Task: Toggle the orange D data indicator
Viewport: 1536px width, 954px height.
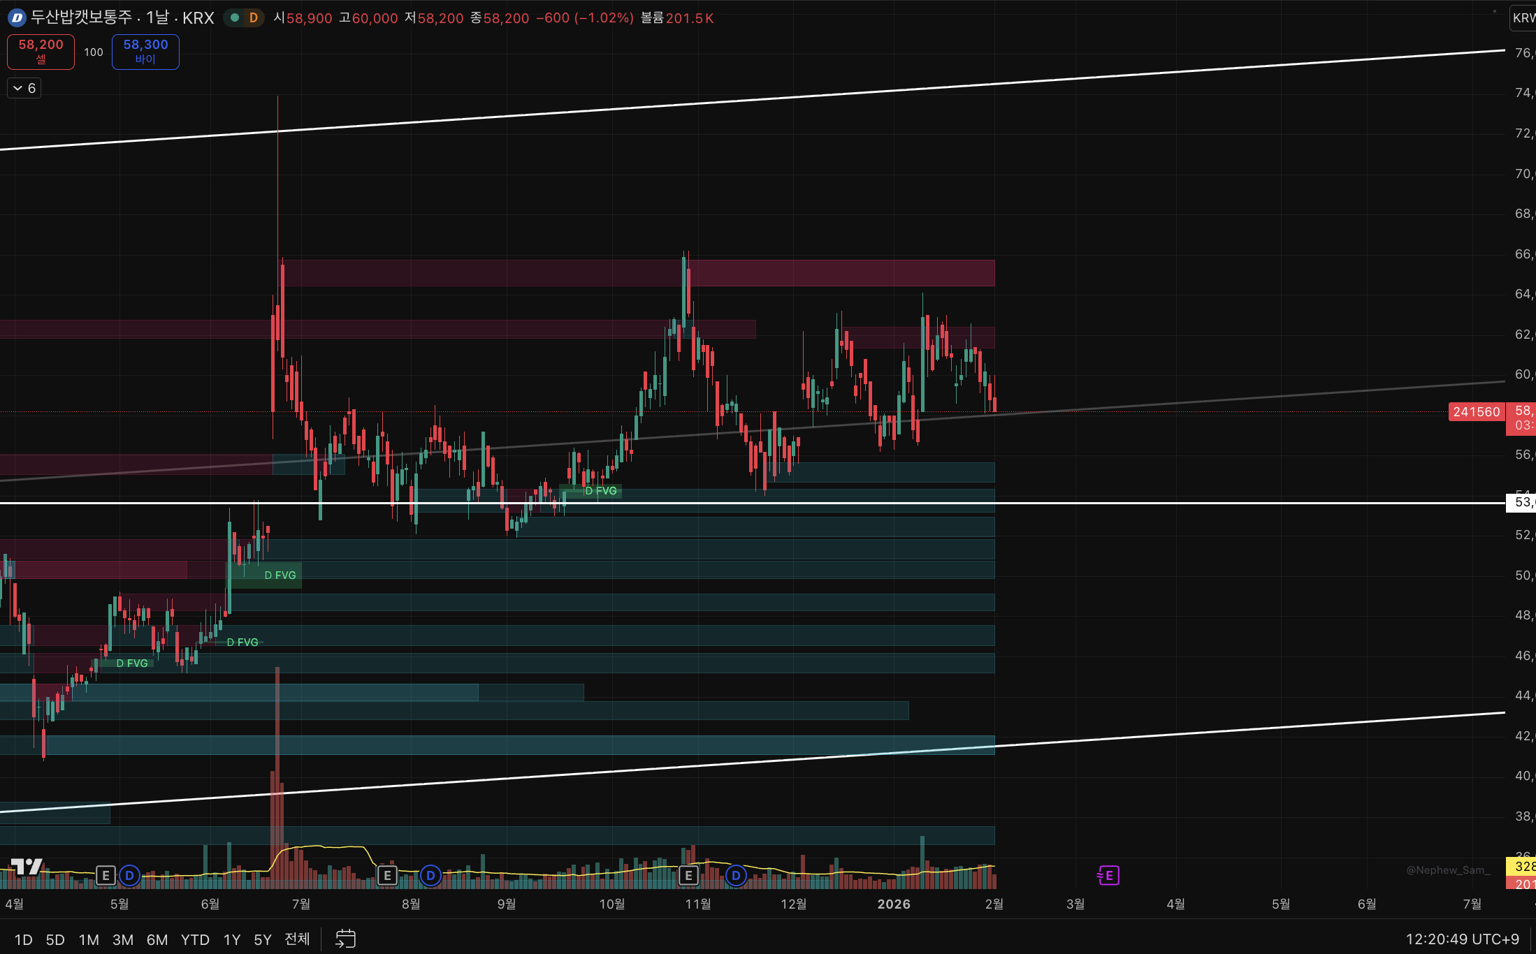Action: point(253,18)
